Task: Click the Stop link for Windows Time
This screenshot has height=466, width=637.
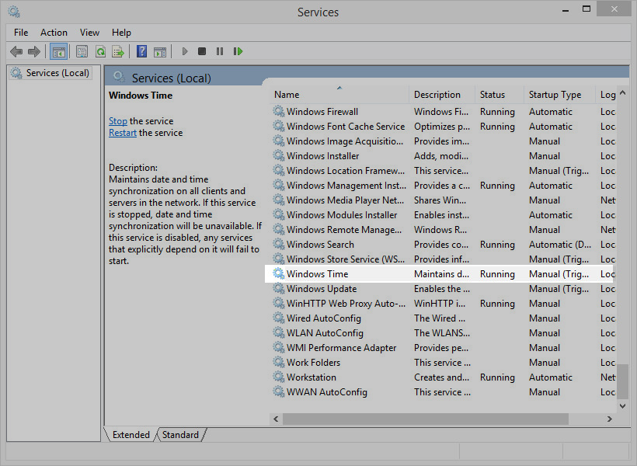Action: coord(117,120)
